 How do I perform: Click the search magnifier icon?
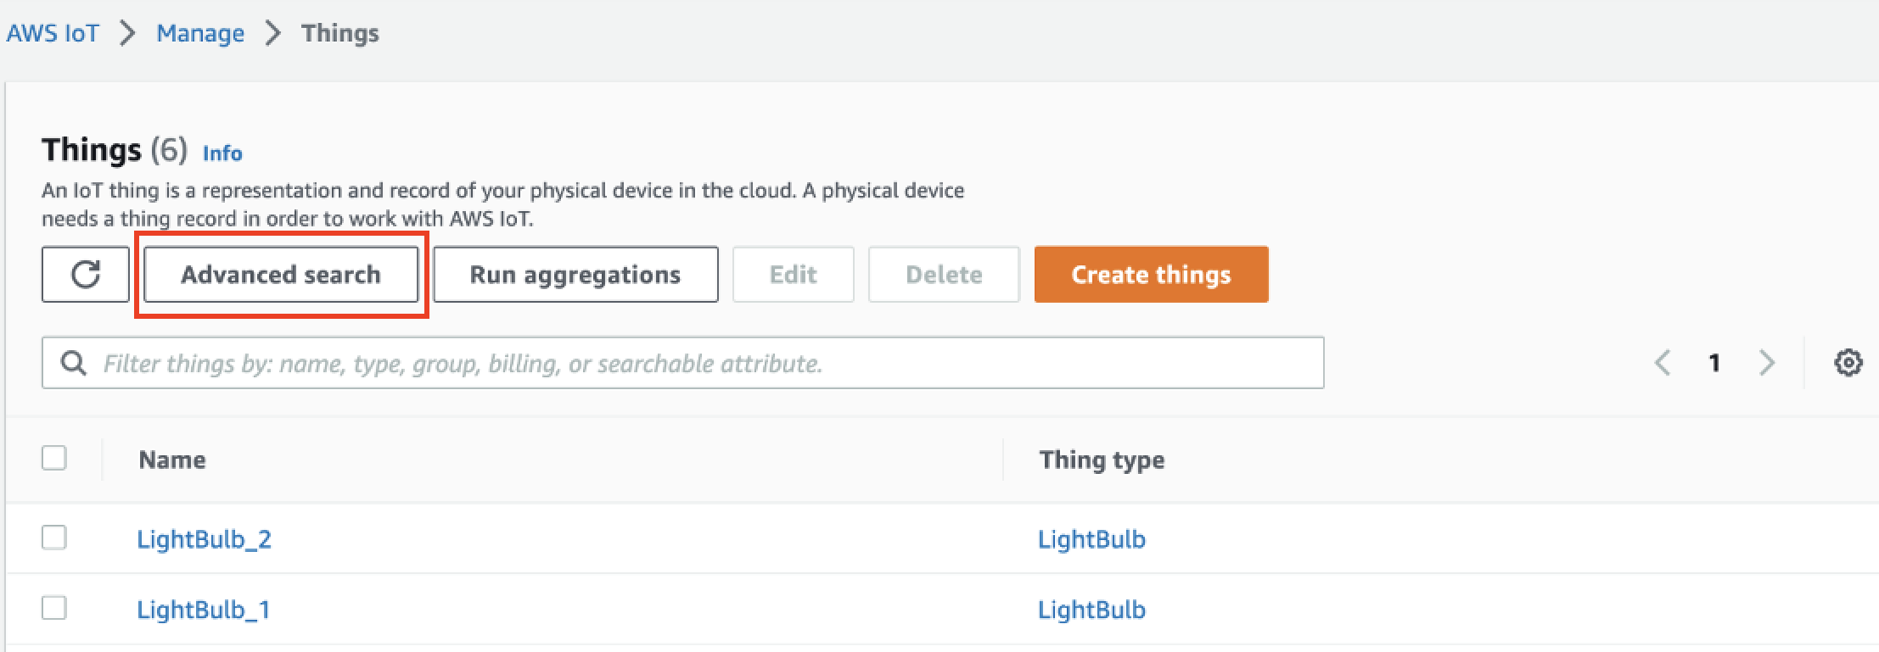click(x=74, y=363)
